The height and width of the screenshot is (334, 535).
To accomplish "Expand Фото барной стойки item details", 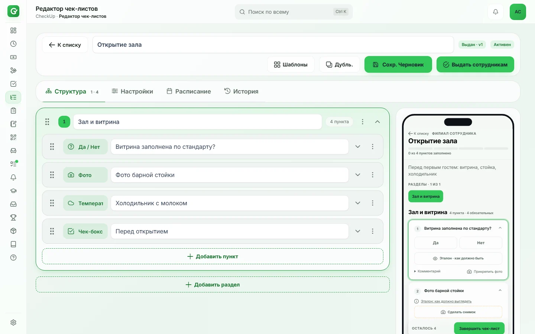I will [x=358, y=175].
